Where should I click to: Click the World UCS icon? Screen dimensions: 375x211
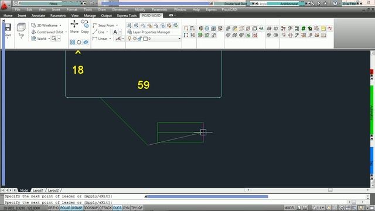(x=33, y=39)
